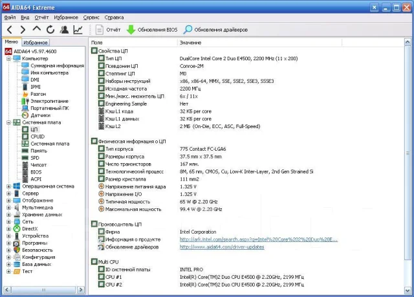Click the up-level arrow toolbar icon

pos(37,28)
